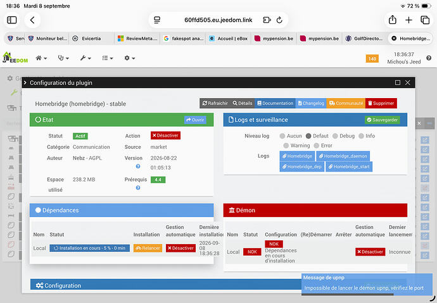
Task: Click the Rafraîchir button
Action: [x=215, y=103]
